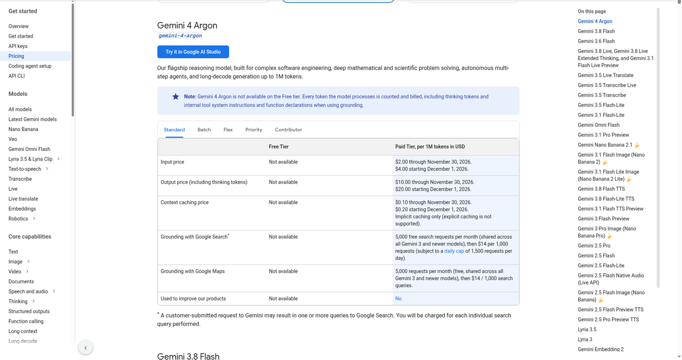Open Overview in the sidebar
This screenshot has height=360, width=682.
[x=19, y=26]
